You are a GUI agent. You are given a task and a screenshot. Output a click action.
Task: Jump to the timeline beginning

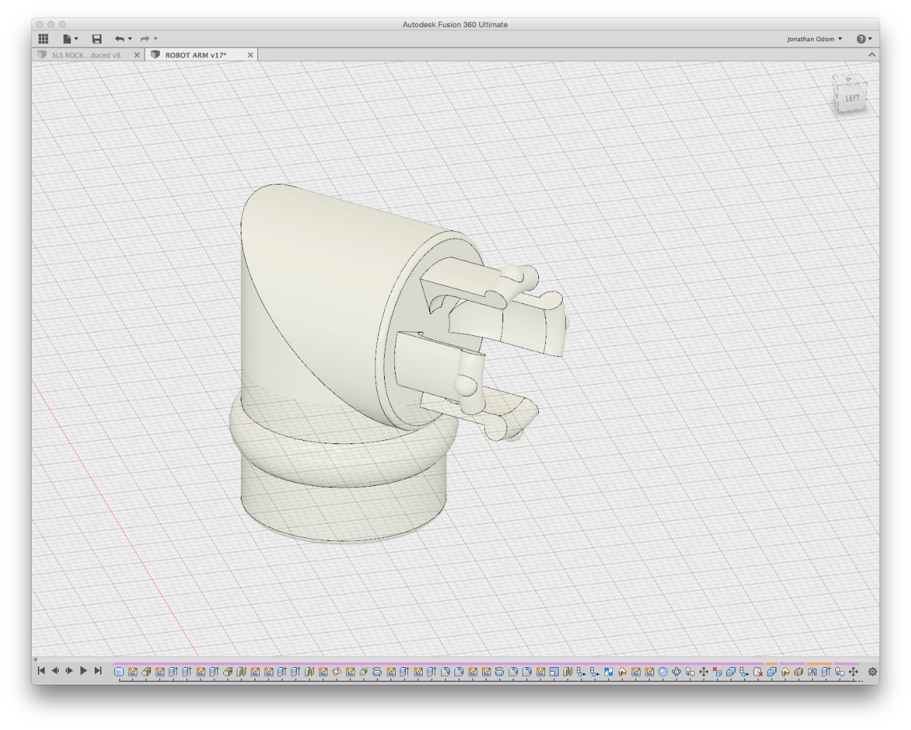(41, 671)
